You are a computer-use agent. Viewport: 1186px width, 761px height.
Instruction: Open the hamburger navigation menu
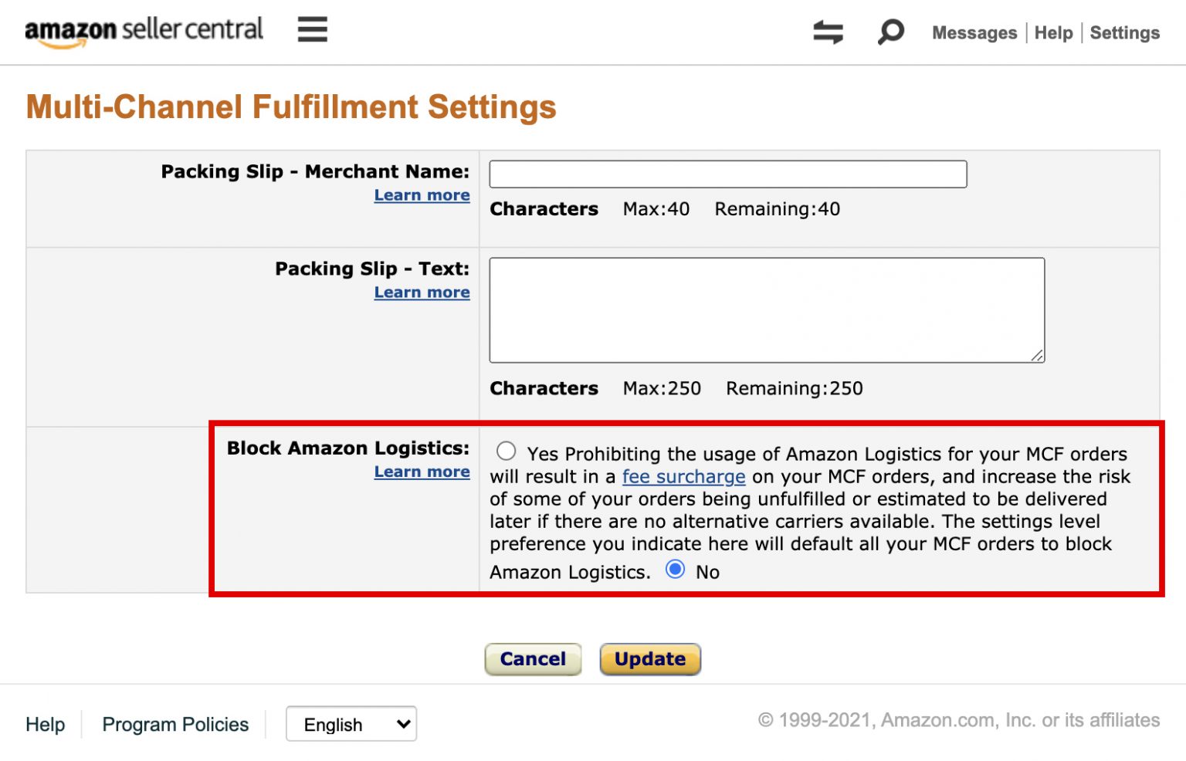312,29
